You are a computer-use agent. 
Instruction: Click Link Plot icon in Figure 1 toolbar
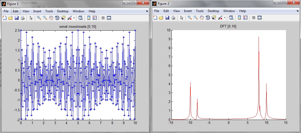(x=81, y=18)
